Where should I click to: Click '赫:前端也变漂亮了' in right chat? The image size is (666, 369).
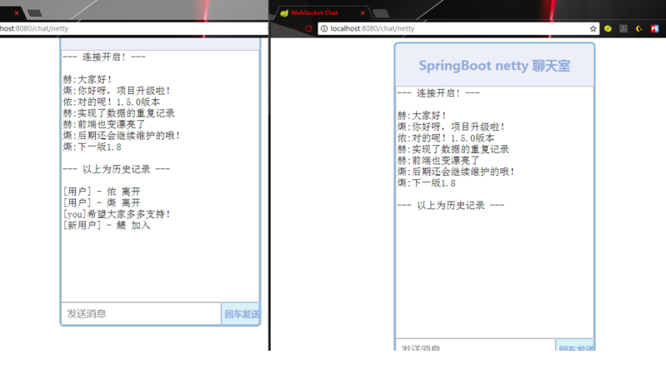click(438, 161)
